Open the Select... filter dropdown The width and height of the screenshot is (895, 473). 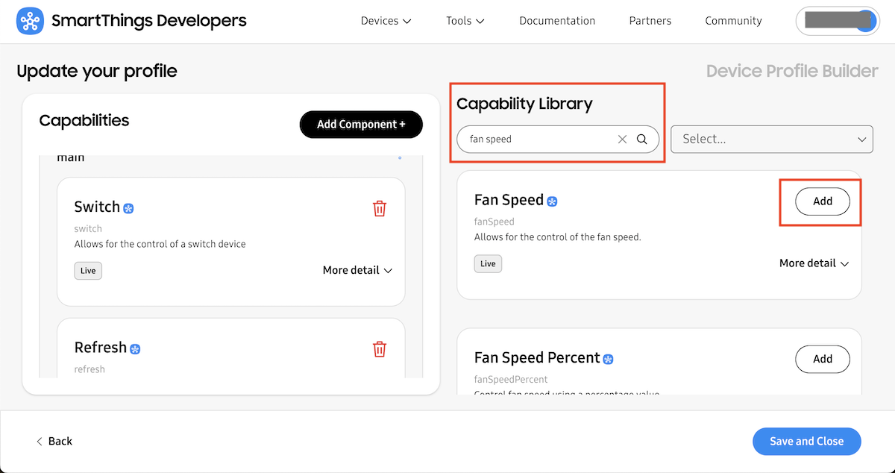771,140
